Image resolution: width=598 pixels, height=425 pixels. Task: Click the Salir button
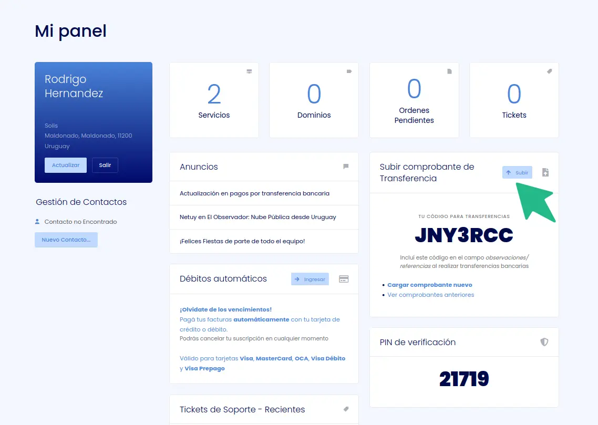105,165
